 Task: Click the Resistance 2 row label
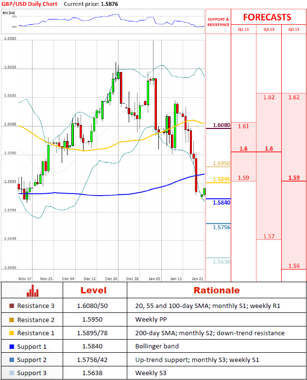pyautogui.click(x=36, y=320)
